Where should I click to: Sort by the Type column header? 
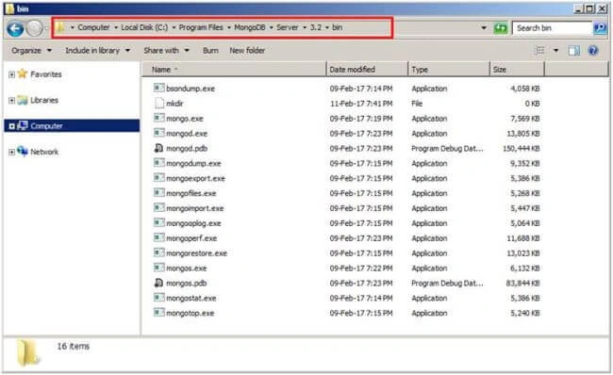(x=448, y=70)
